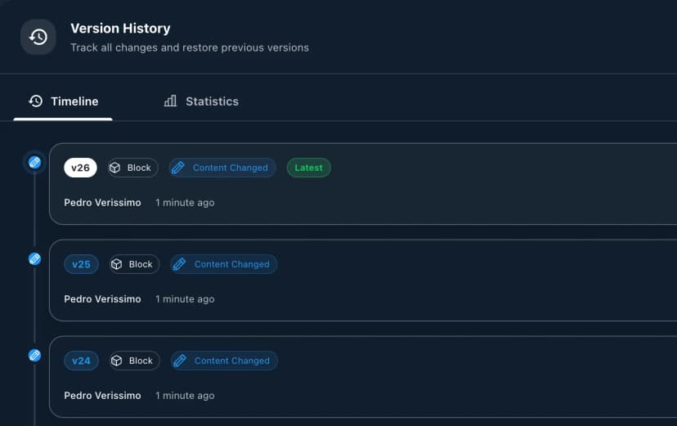This screenshot has height=426, width=677.
Task: Click Content Changed tag on v26
Action: tap(222, 168)
